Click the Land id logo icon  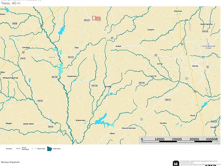click(176, 163)
